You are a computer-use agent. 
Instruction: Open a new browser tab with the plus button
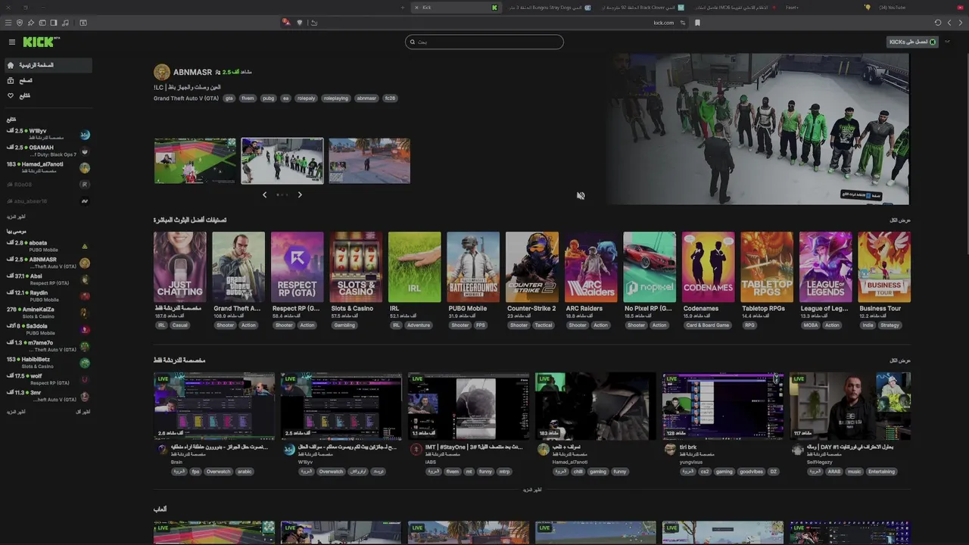coord(402,8)
